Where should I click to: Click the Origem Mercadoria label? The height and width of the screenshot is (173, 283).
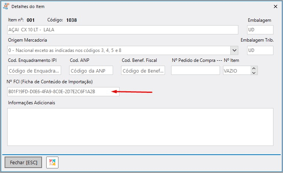pyautogui.click(x=27, y=40)
